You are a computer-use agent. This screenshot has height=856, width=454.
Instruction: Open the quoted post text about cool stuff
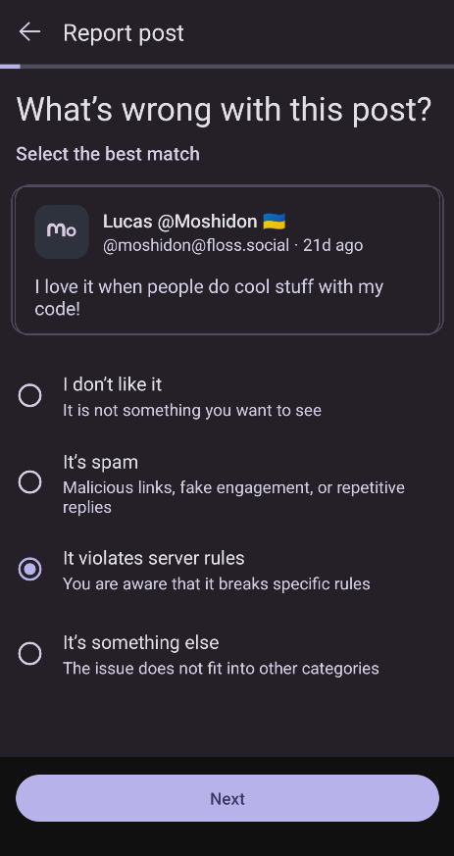[x=209, y=297]
